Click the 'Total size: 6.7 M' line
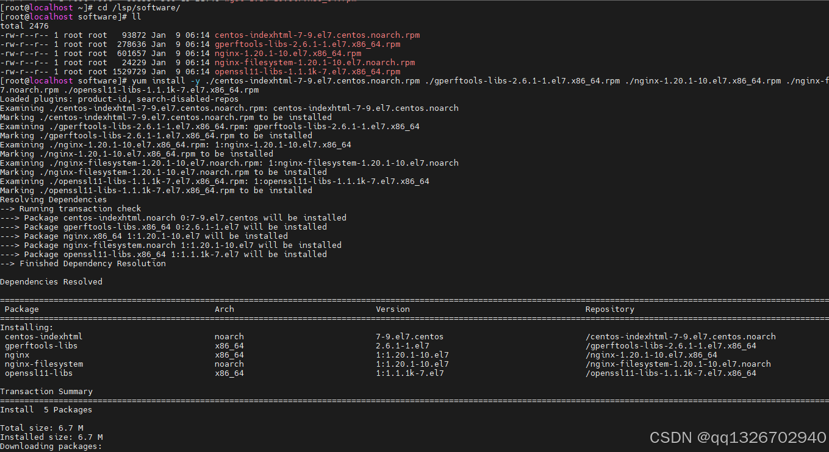 point(41,428)
